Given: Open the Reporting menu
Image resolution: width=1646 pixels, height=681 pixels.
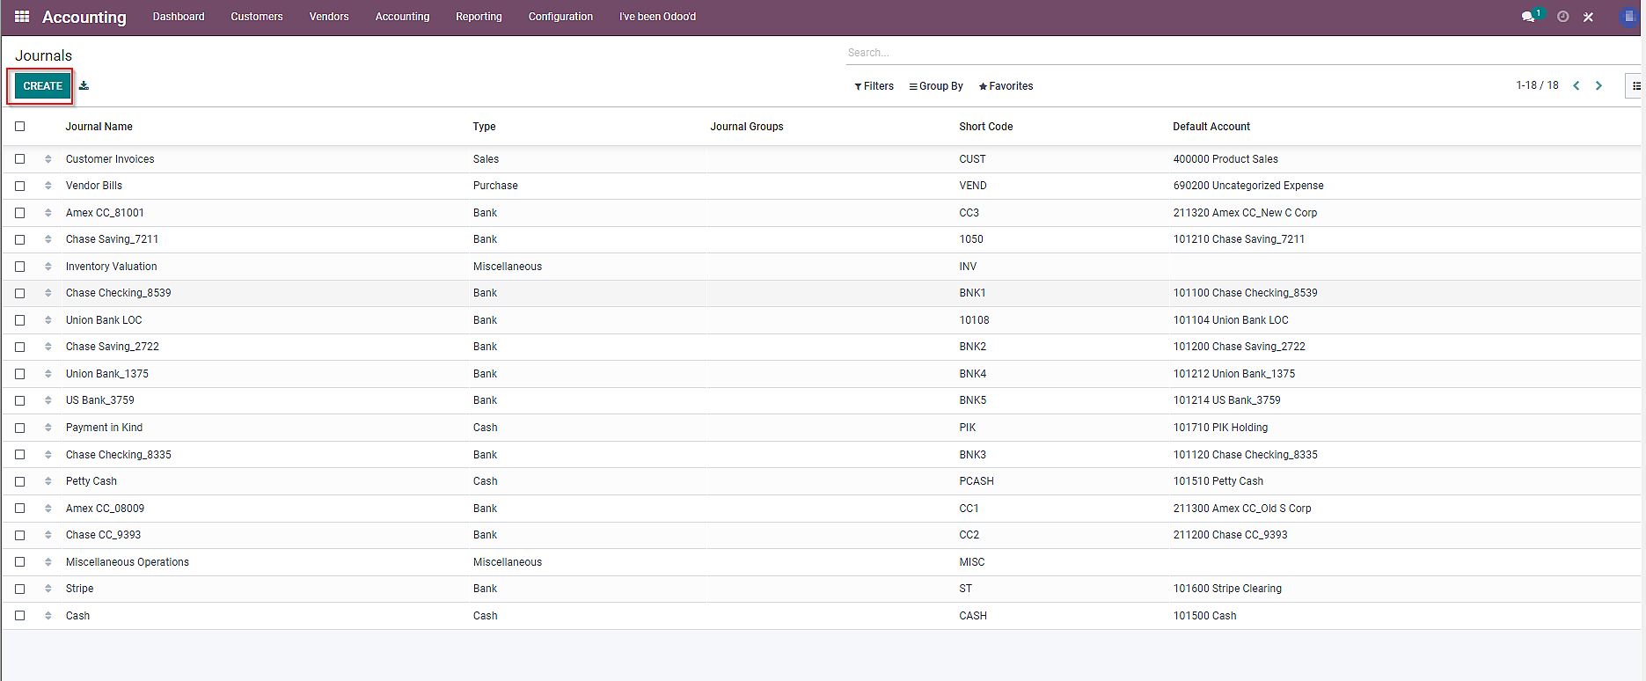Looking at the screenshot, I should (479, 17).
